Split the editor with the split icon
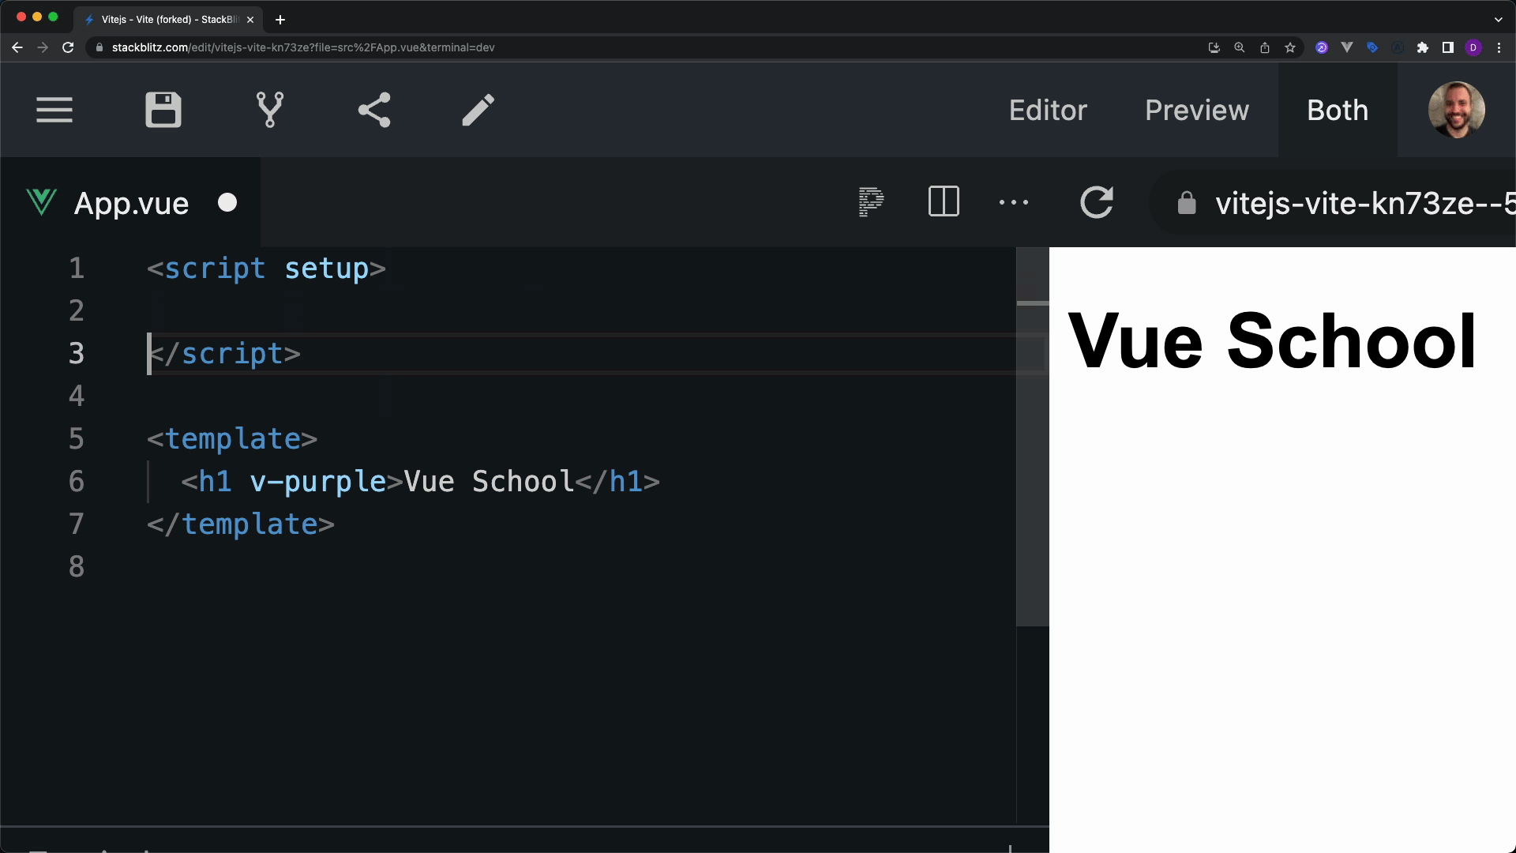The image size is (1516, 853). pyautogui.click(x=944, y=201)
